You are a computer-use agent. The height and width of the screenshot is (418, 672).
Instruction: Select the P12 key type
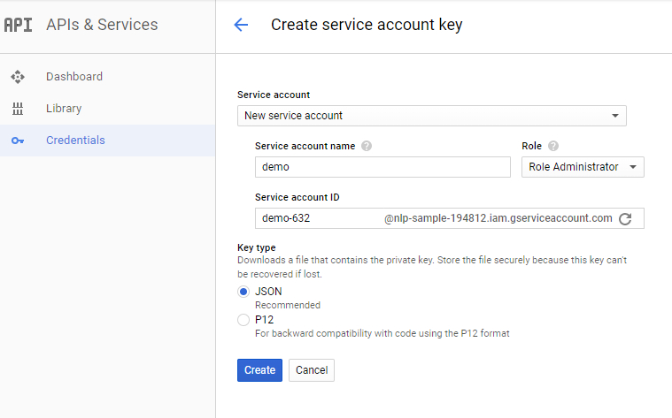243,320
